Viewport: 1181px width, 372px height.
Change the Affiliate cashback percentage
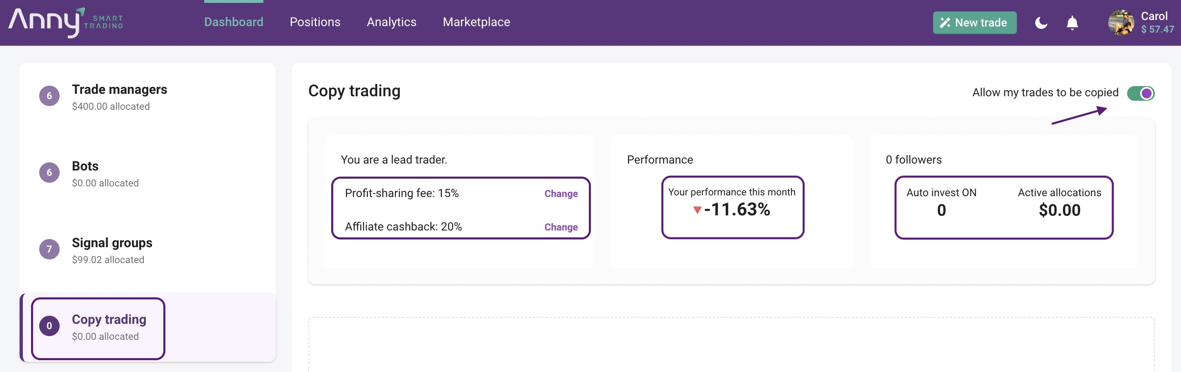[561, 227]
